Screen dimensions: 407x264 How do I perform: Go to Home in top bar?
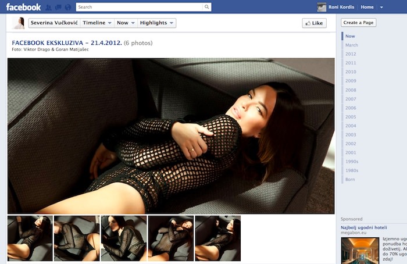367,7
